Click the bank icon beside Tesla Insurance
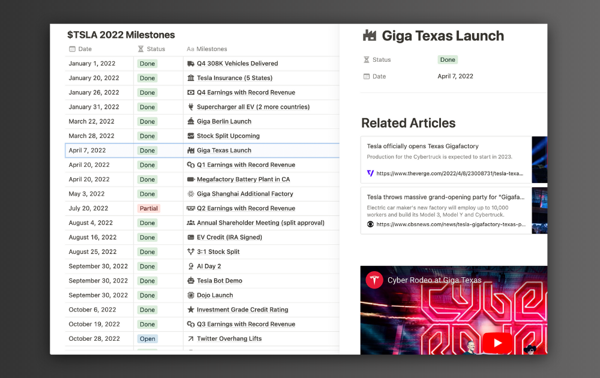 [x=191, y=78]
